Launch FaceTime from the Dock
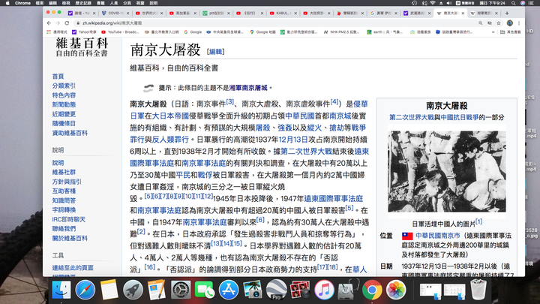This screenshot has width=540, height=304. (x=205, y=290)
